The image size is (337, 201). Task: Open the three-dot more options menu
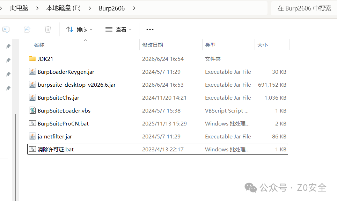click(150, 29)
